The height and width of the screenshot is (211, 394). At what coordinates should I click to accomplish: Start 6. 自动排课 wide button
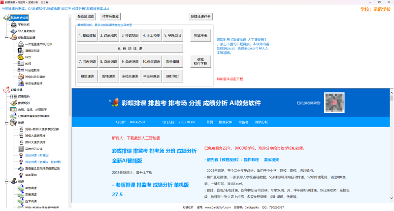click(130, 49)
